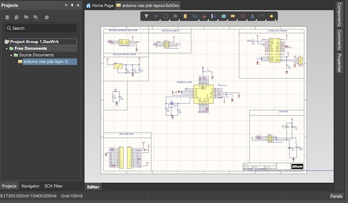Place a Part component
Screen dimensions: 348x203
point(185,16)
